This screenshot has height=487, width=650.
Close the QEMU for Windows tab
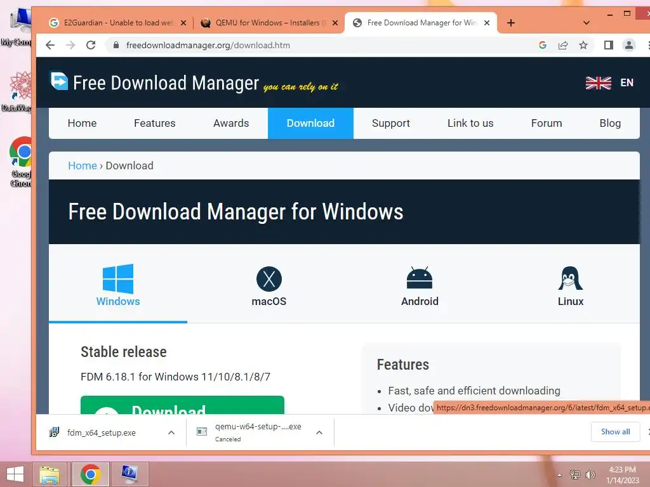point(335,23)
